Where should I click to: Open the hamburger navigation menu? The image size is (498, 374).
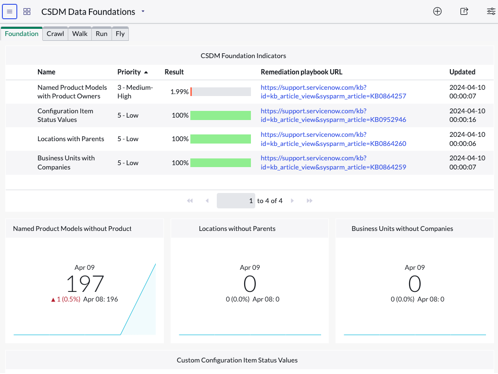click(x=10, y=12)
